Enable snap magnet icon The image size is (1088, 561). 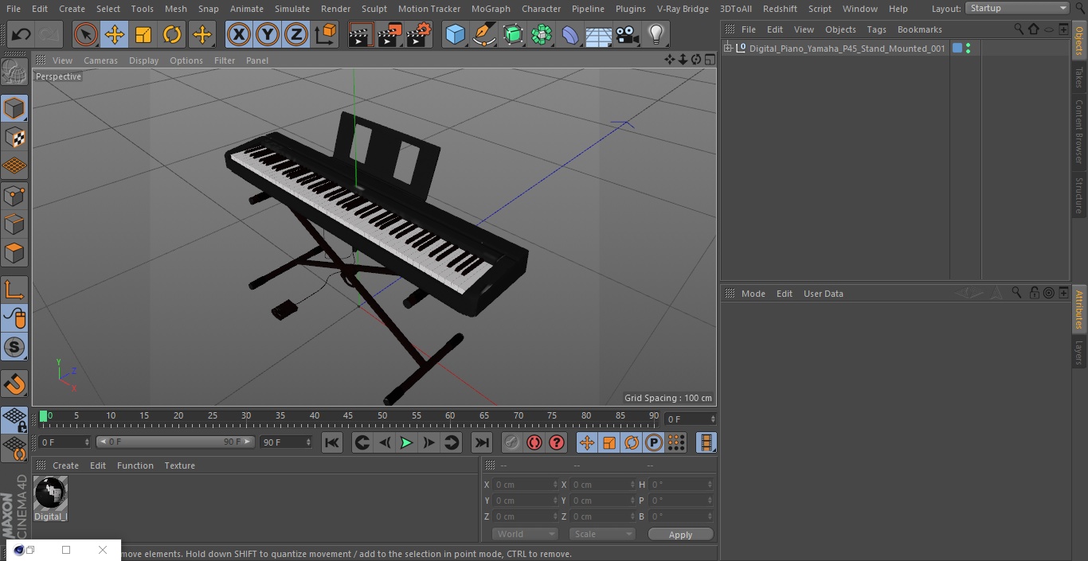[x=14, y=384]
